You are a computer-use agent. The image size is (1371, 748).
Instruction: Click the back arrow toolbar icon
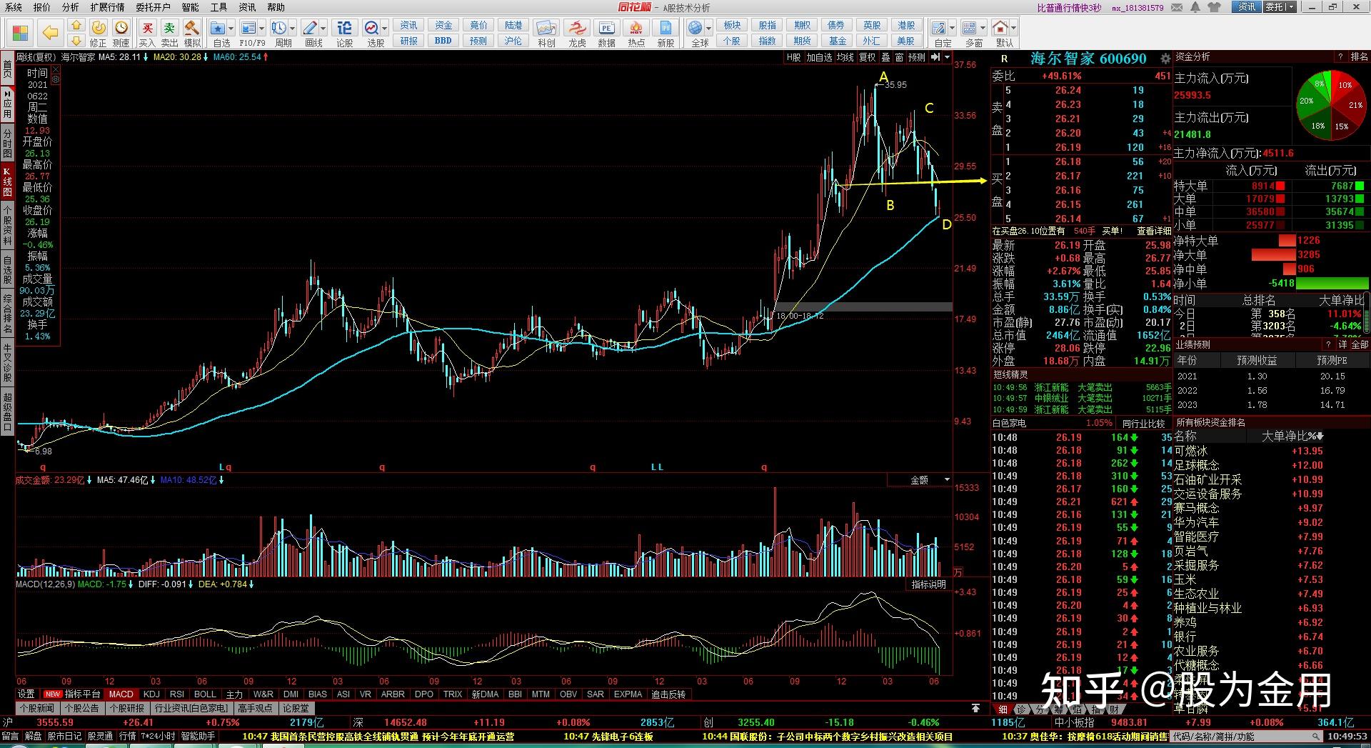coord(50,33)
